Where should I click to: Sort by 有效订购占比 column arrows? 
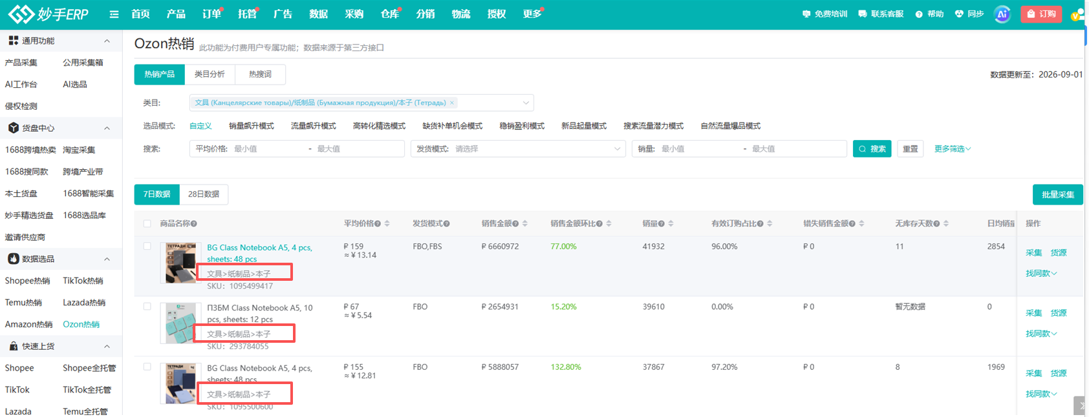point(770,223)
